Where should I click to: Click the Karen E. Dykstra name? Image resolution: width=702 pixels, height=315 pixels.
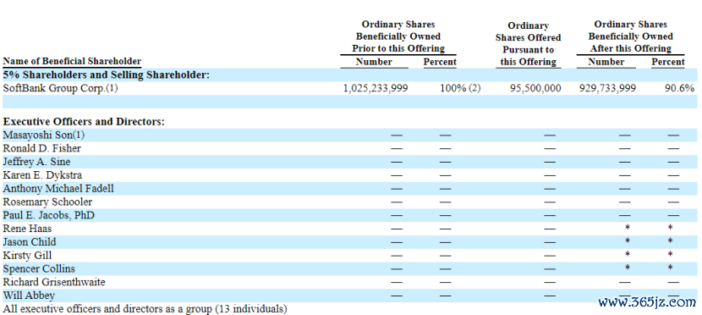pos(42,175)
